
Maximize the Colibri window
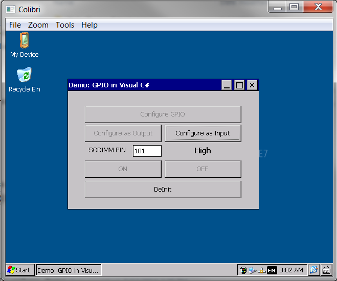coord(294,7)
